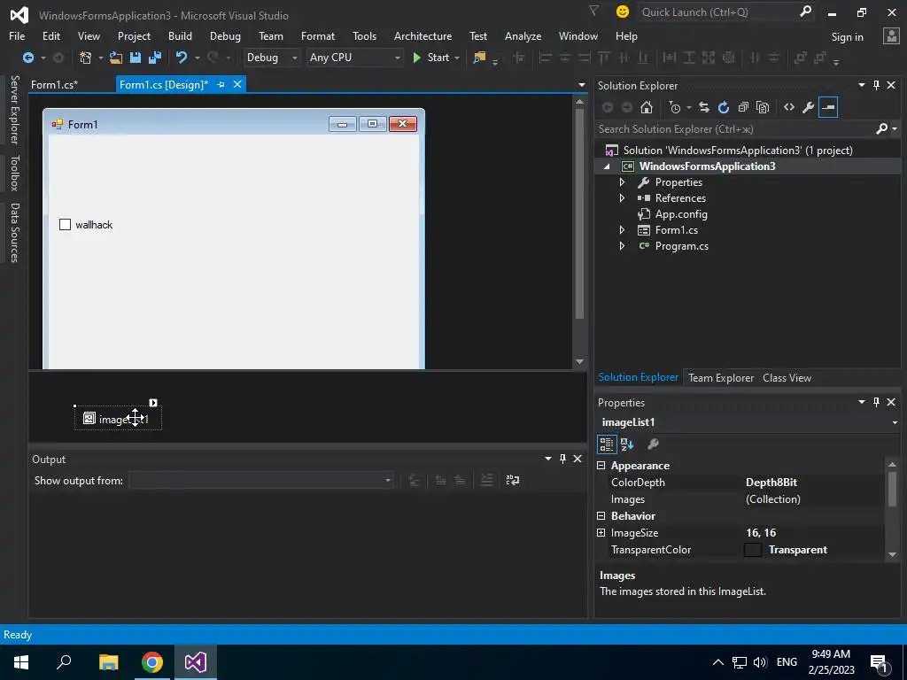The height and width of the screenshot is (680, 907).
Task: Collapse the WindowsFormsApplication3 project node
Action: click(x=607, y=166)
